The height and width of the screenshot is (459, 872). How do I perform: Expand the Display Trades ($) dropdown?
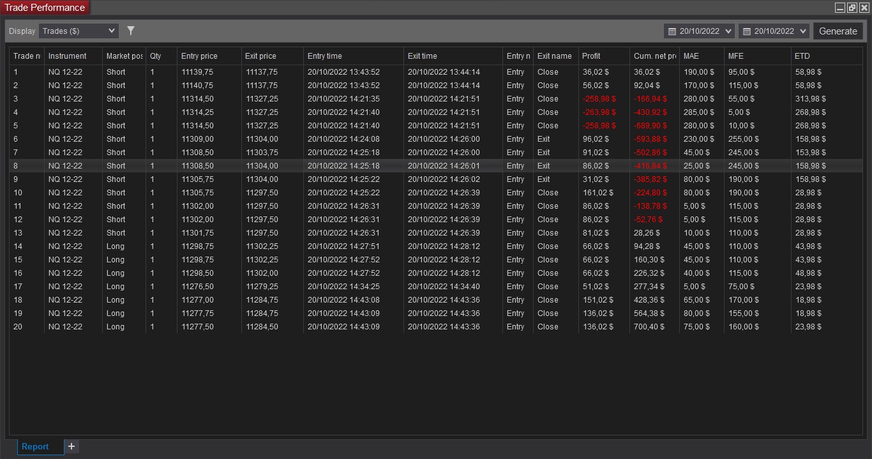tap(79, 31)
